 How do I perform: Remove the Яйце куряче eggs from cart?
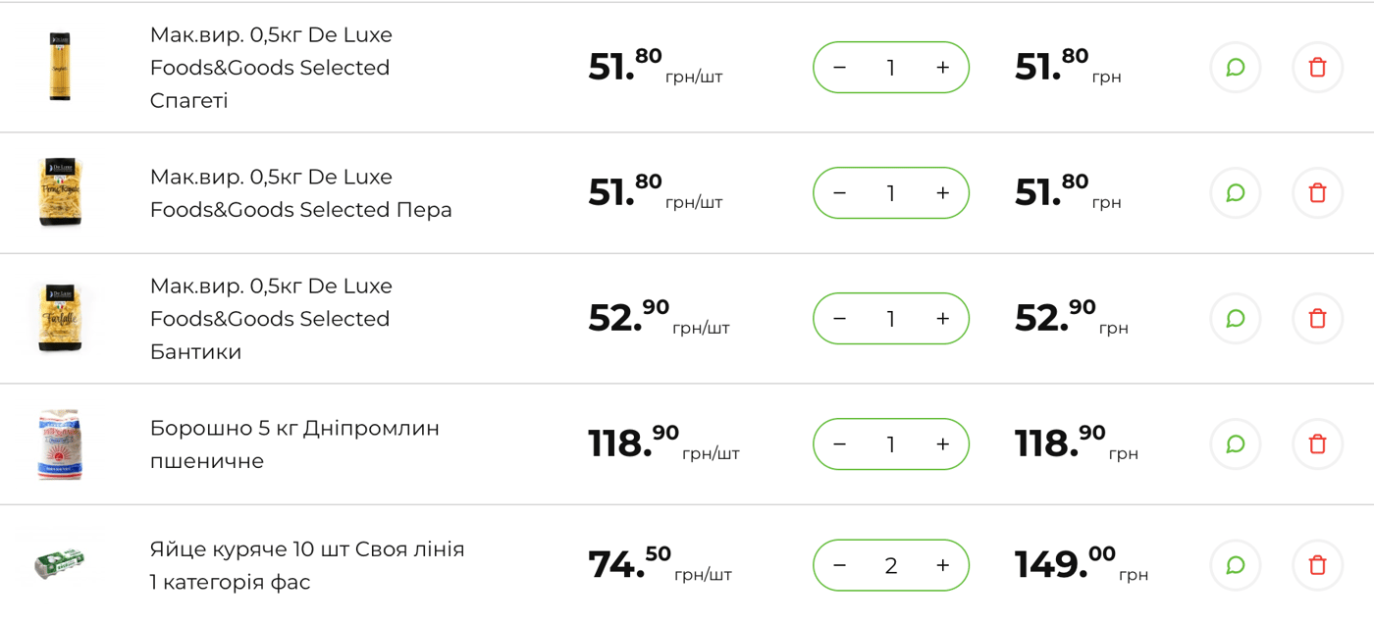click(x=1317, y=565)
